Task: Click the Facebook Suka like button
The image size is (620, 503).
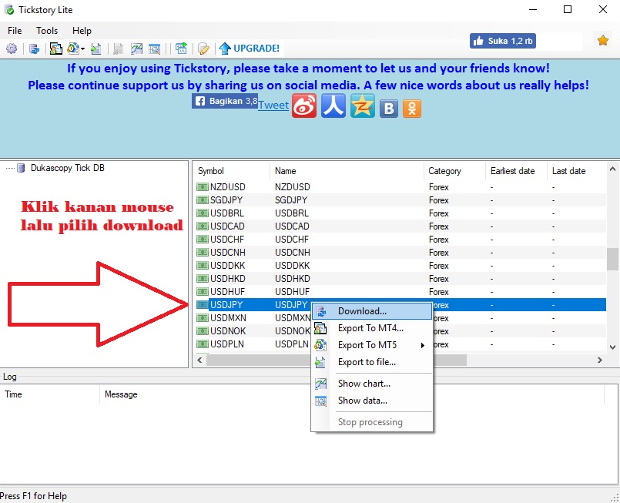Action: [x=503, y=41]
